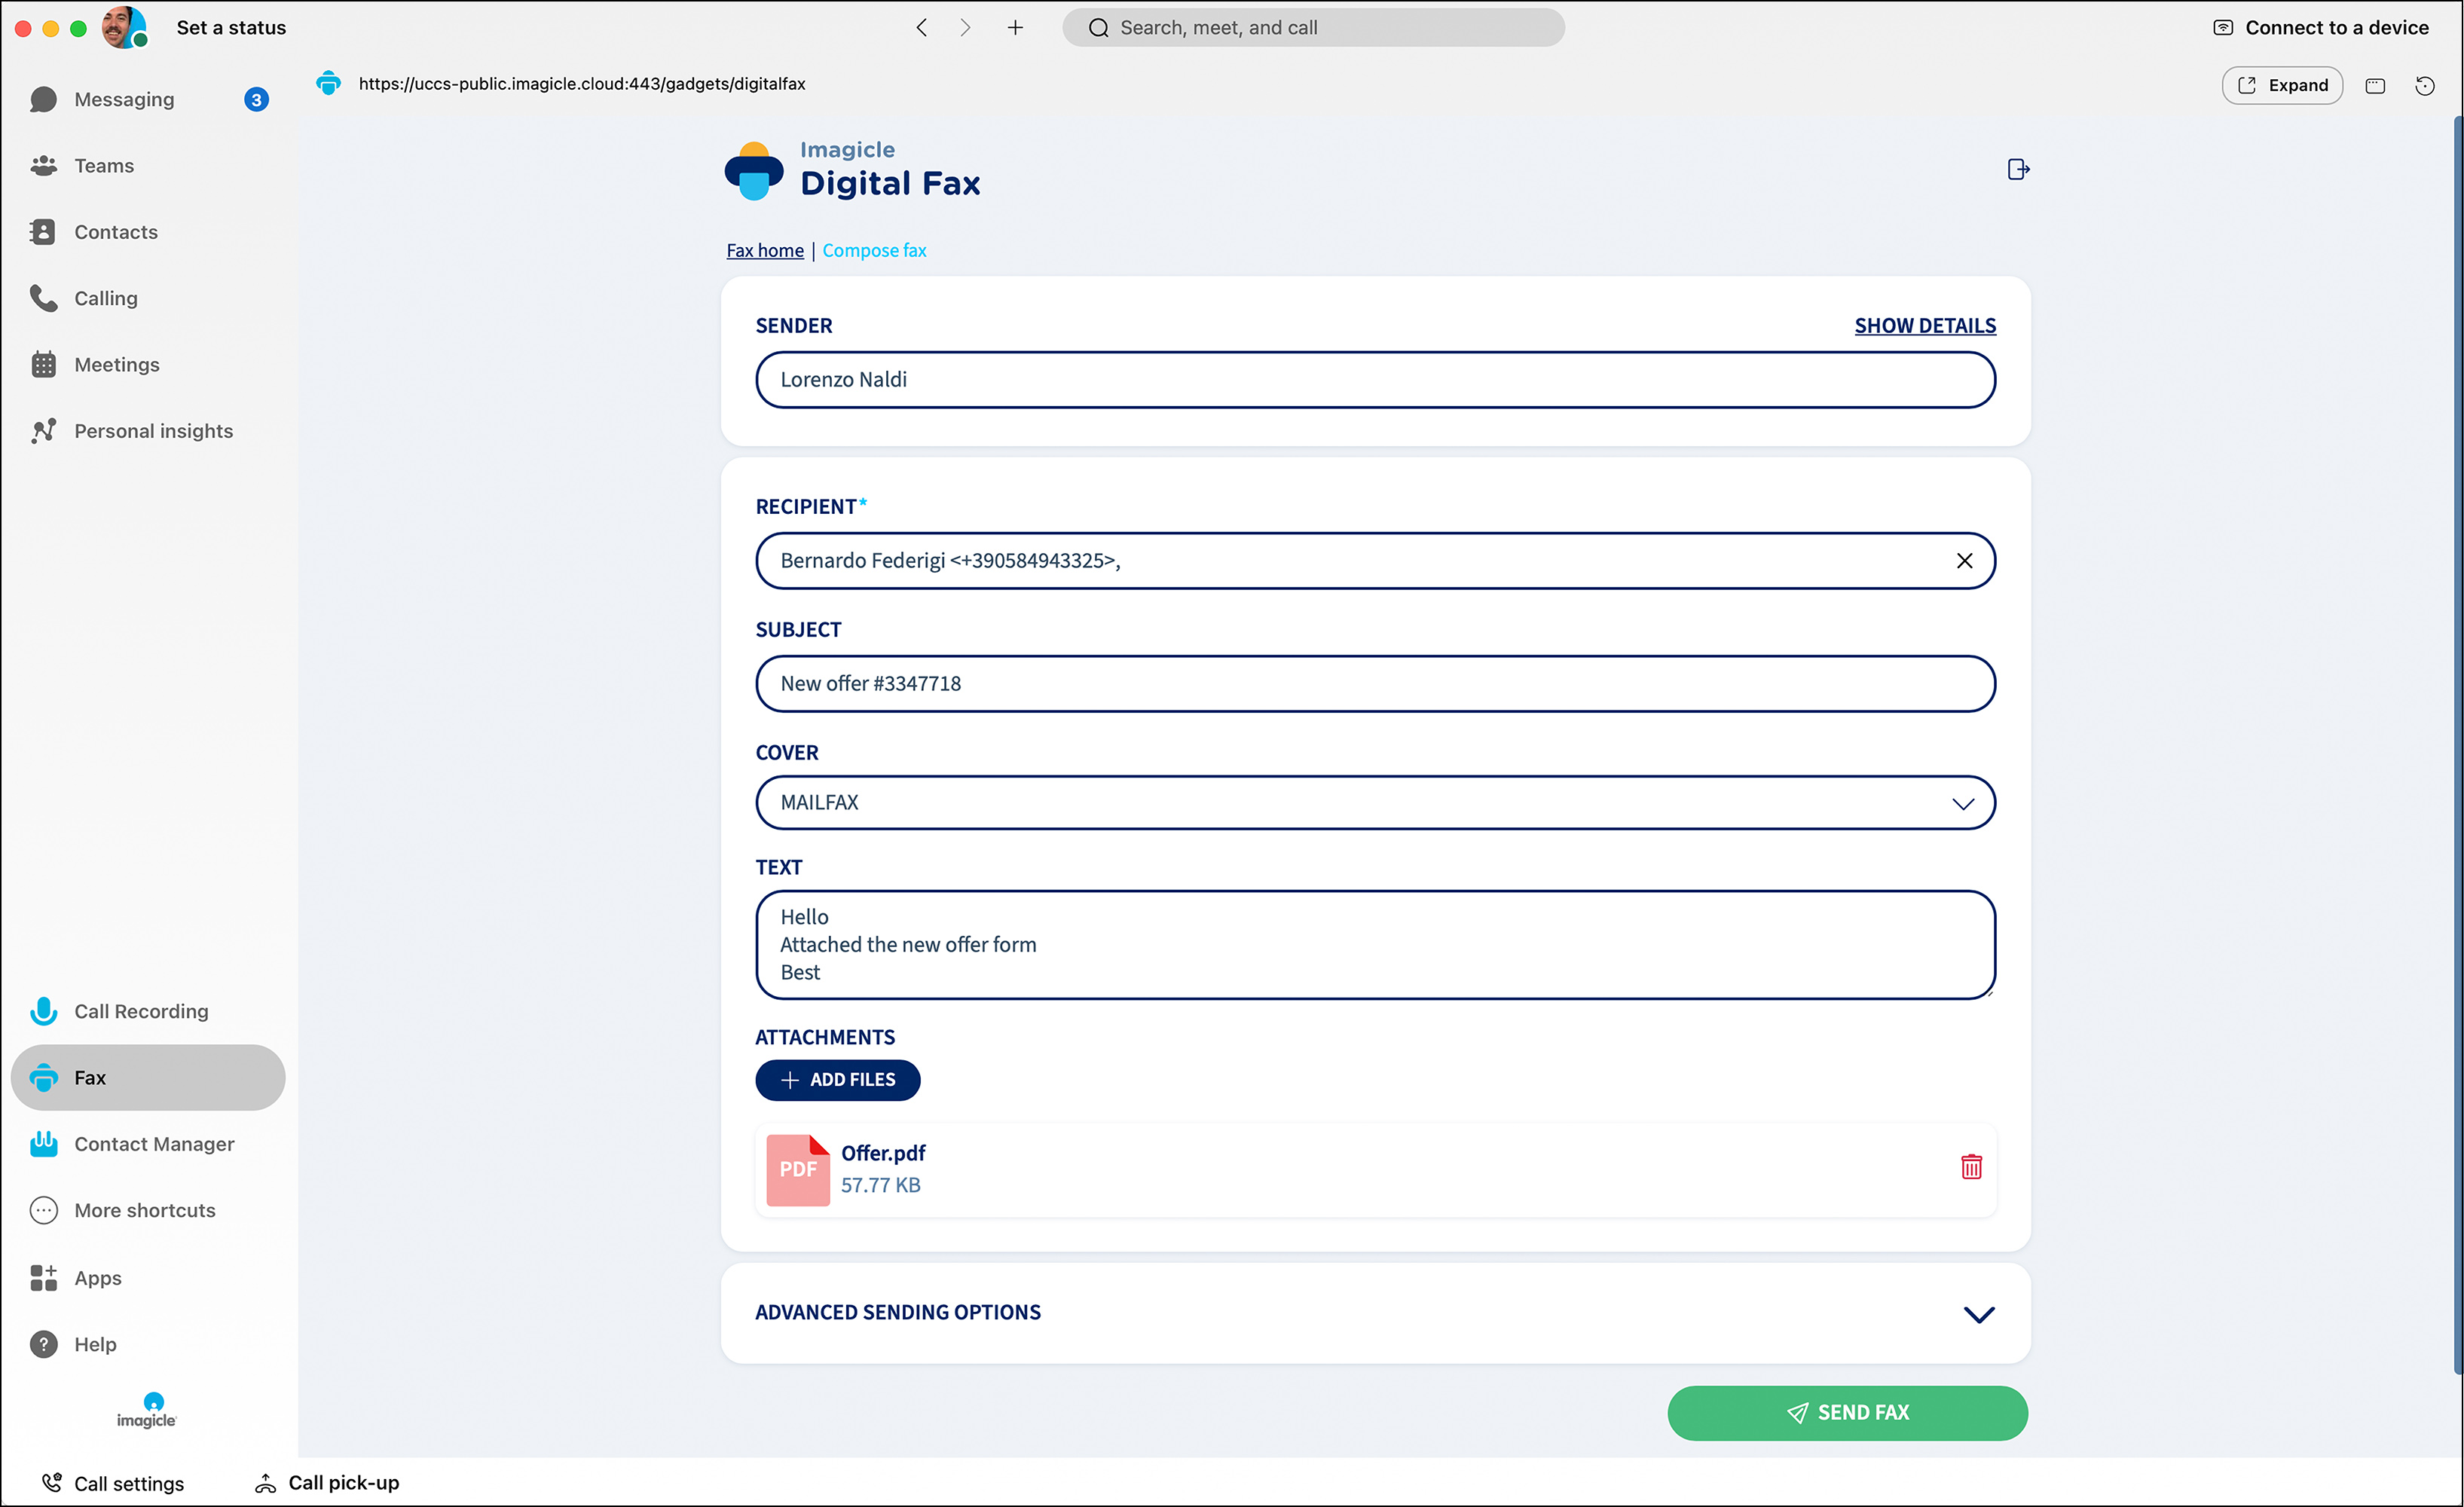The height and width of the screenshot is (1507, 2464).
Task: Open Contact Manager in the sidebar
Action: [x=153, y=1144]
